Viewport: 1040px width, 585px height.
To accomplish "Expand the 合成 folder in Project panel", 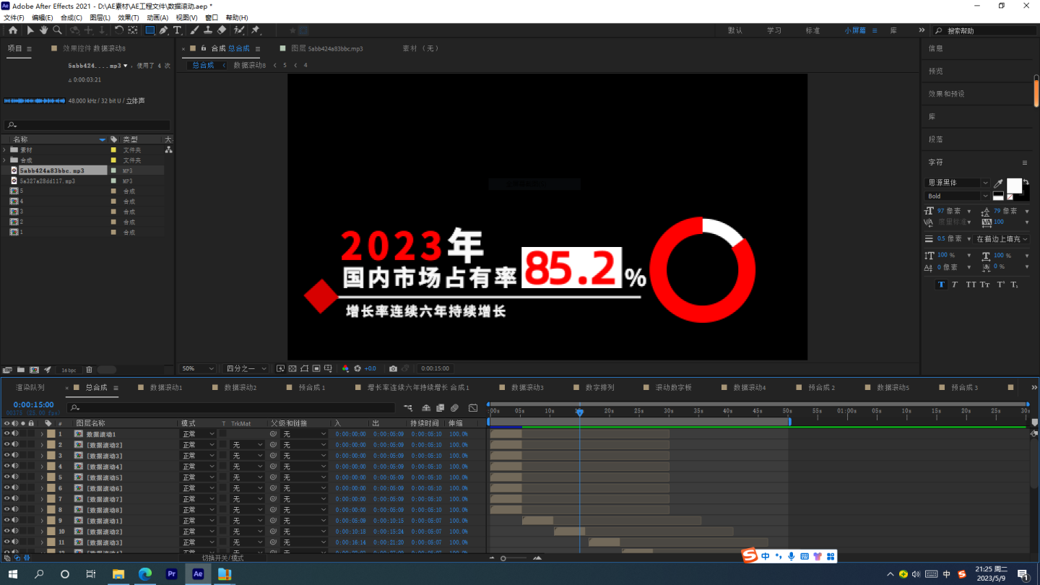I will 4,160.
